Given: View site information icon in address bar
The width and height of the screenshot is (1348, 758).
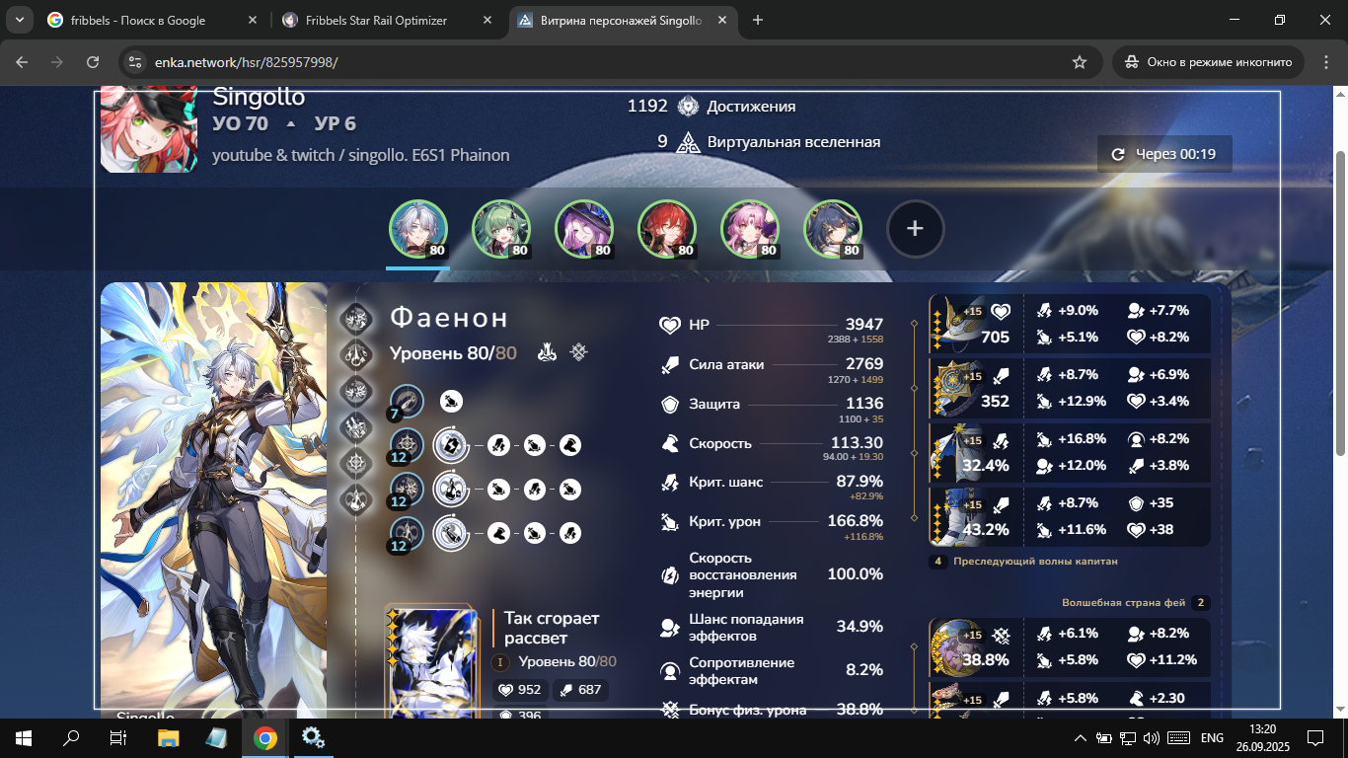Looking at the screenshot, I should click(x=136, y=62).
